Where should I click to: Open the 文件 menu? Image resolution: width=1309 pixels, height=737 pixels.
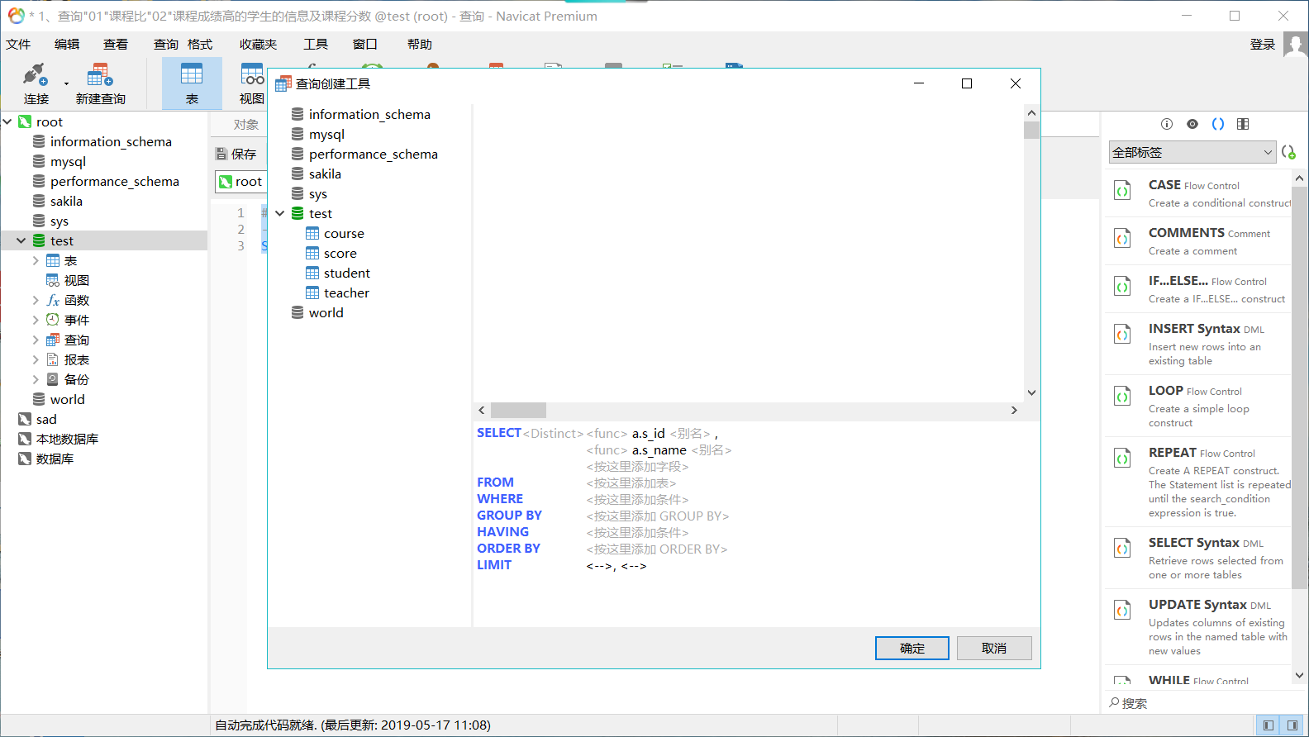coord(18,45)
